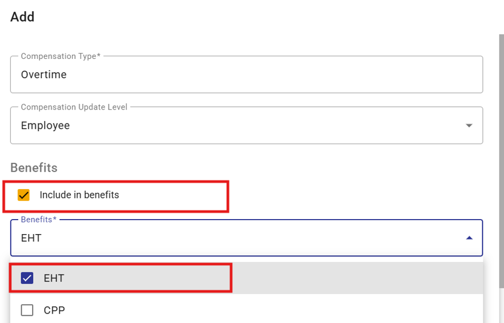Select the EHT option label in list
This screenshot has height=323, width=504.
[54, 278]
